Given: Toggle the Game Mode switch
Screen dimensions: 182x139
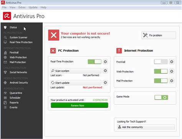Looking at the screenshot, I should click(161, 98).
